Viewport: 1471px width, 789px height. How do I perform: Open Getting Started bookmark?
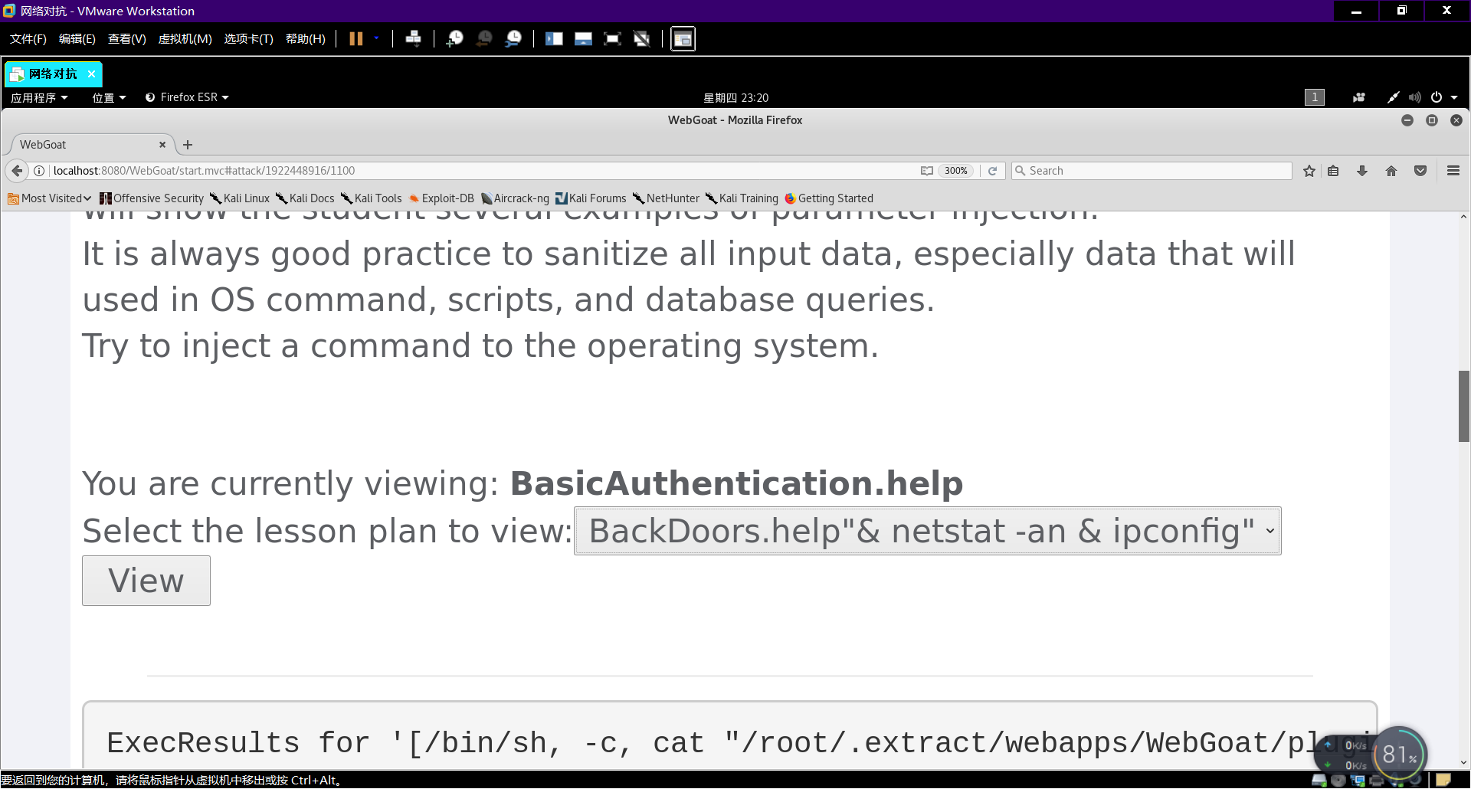(829, 198)
